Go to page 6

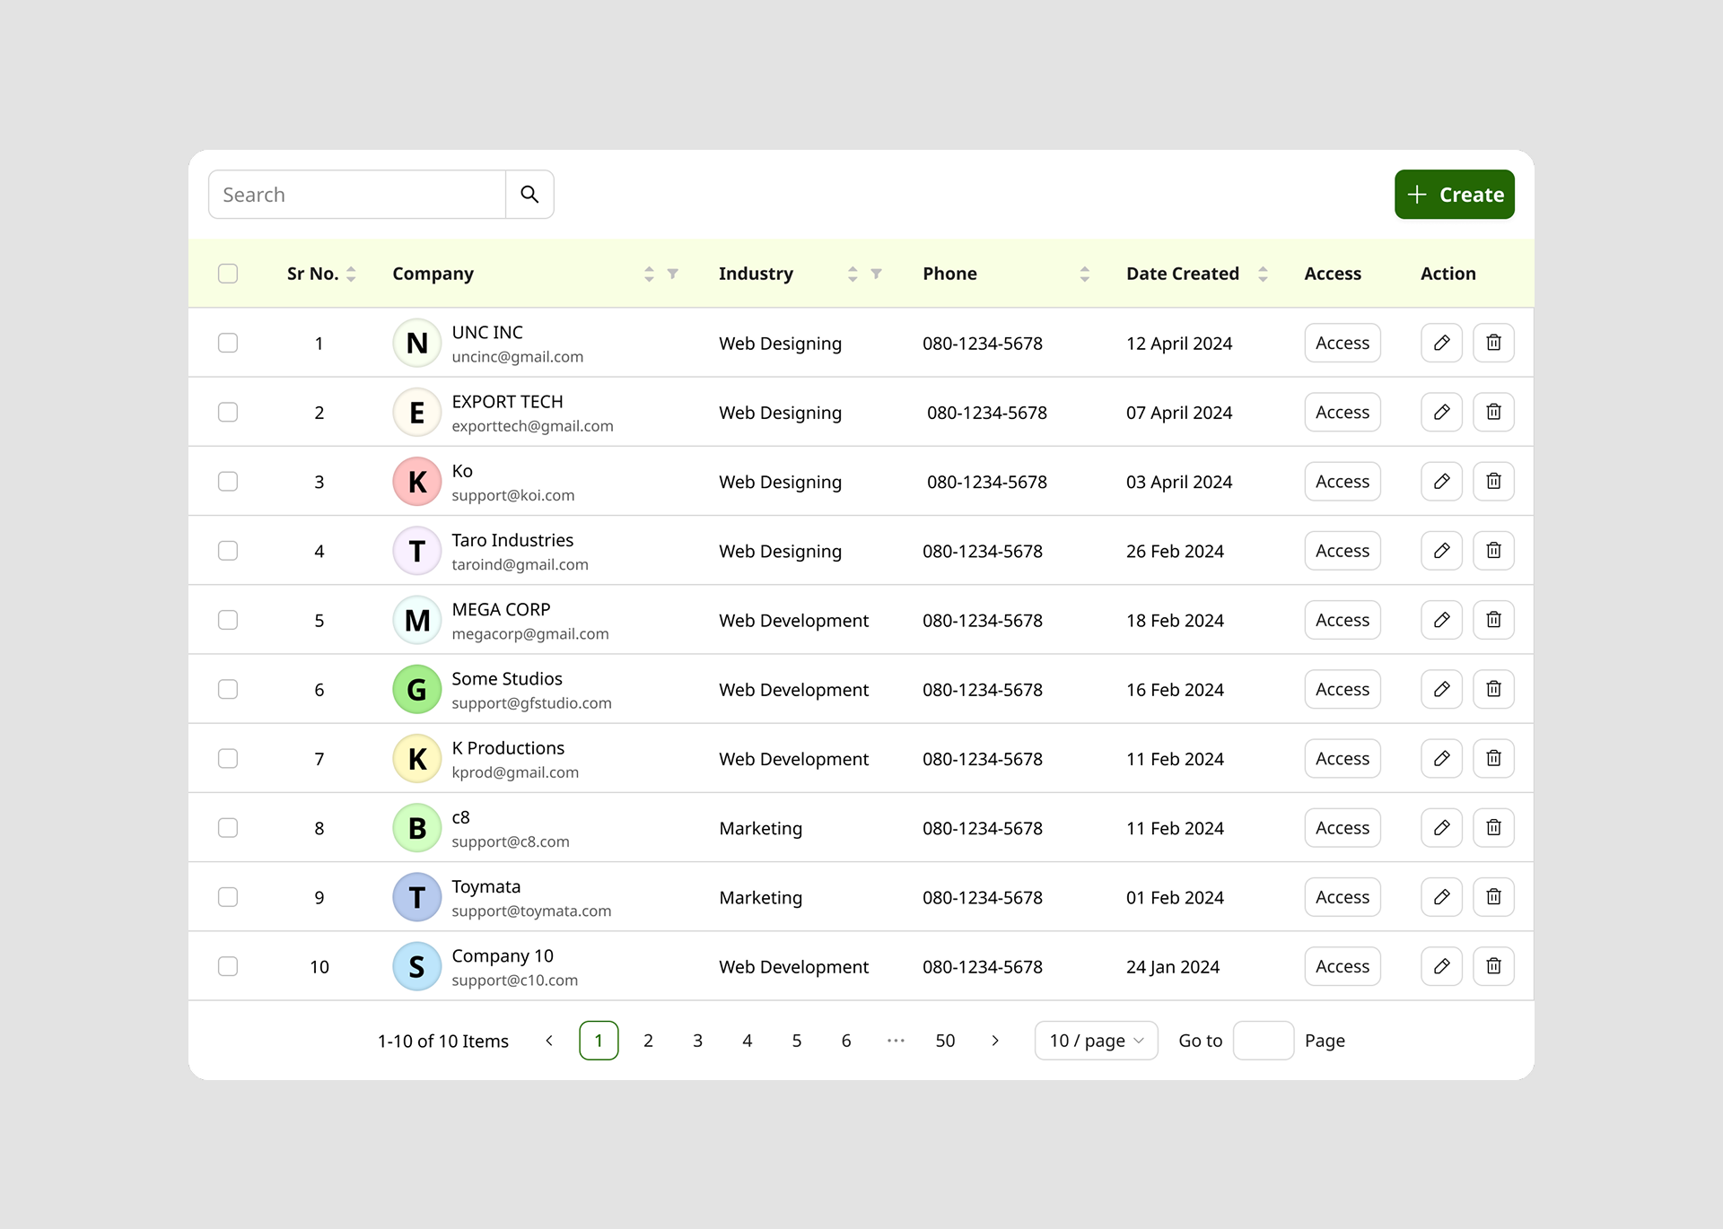(845, 1041)
